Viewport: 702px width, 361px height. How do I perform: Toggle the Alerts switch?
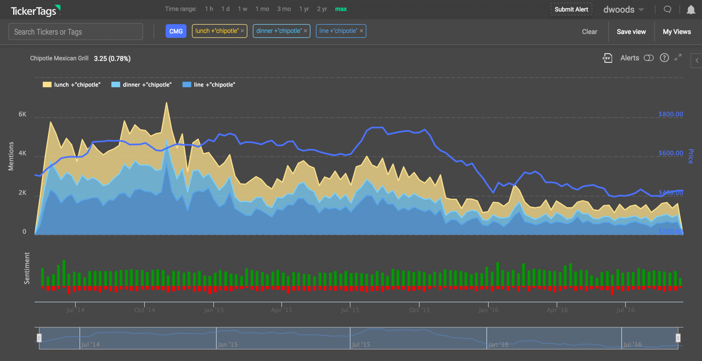point(648,58)
